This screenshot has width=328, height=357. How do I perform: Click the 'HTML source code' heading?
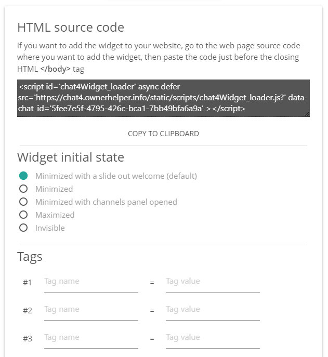(x=71, y=28)
